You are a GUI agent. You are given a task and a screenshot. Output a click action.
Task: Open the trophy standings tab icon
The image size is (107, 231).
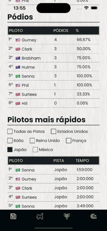(x=67, y=216)
